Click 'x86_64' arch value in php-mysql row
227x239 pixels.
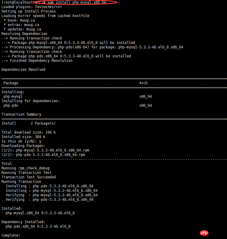pyautogui.click(x=146, y=96)
